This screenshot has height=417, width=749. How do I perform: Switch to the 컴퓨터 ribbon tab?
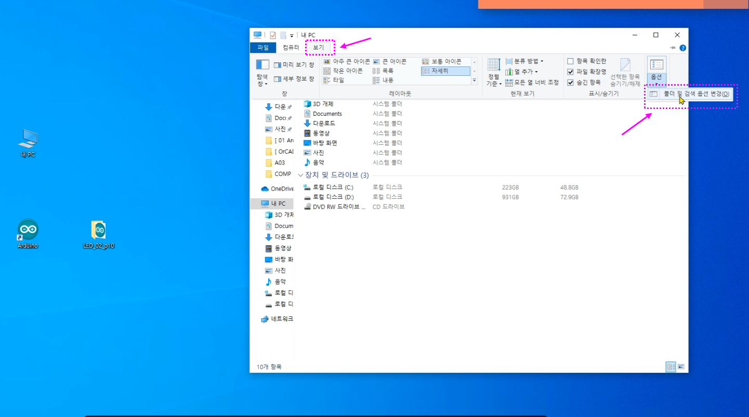tap(291, 48)
